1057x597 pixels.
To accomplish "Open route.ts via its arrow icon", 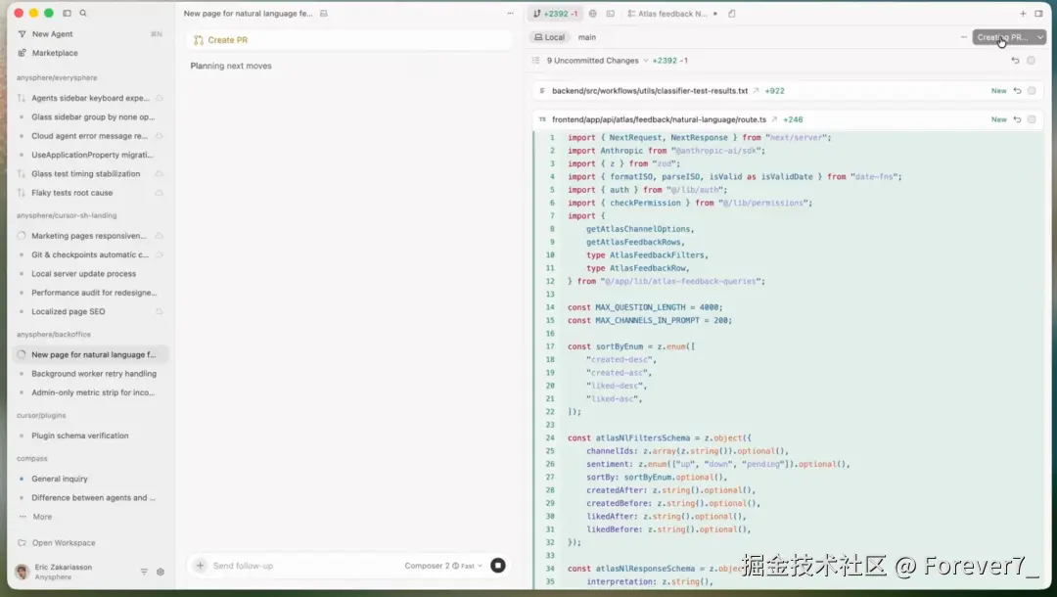I will point(774,119).
